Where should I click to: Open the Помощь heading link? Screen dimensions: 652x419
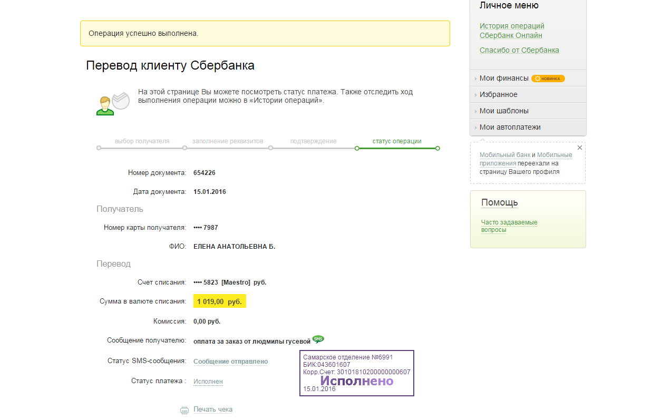(500, 202)
